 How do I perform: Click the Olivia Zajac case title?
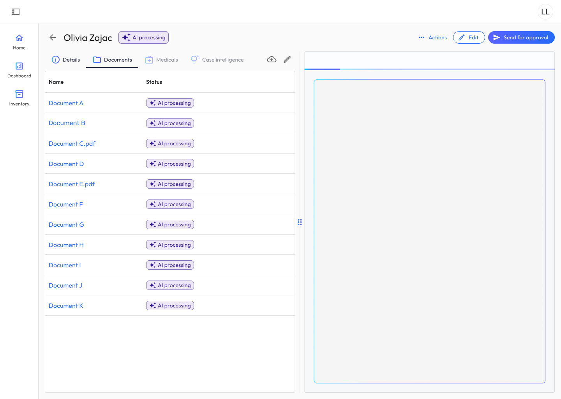coord(88,38)
